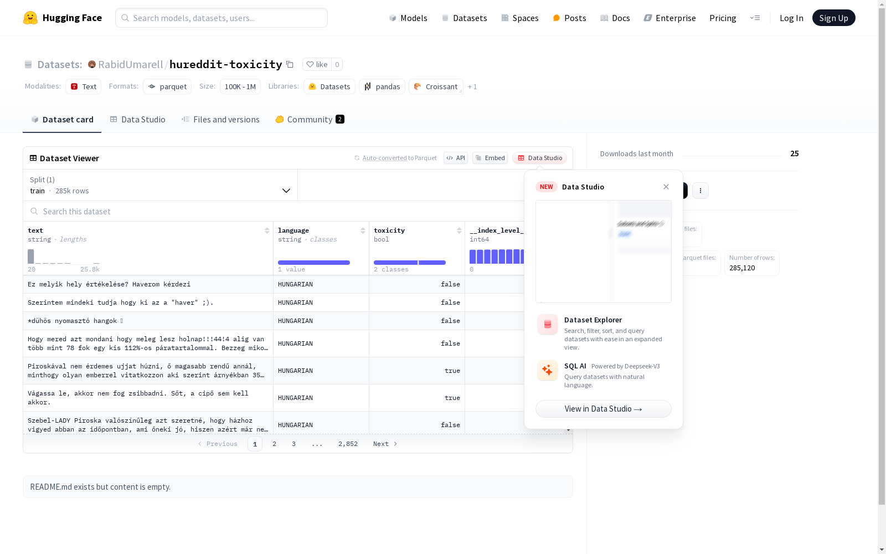The height and width of the screenshot is (554, 886).
Task: Open Enterprise in top navigation
Action: (x=669, y=18)
